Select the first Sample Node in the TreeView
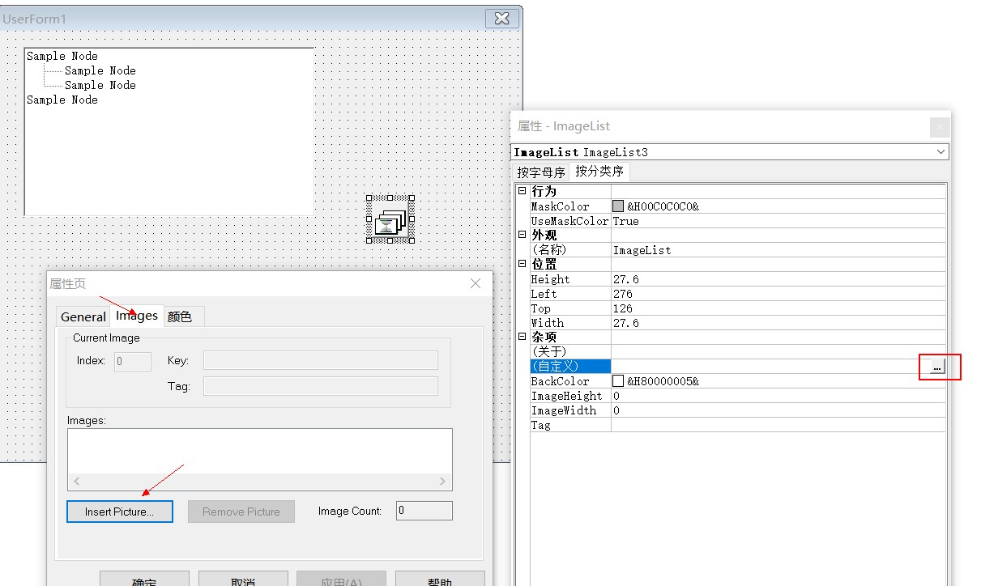 tap(61, 55)
